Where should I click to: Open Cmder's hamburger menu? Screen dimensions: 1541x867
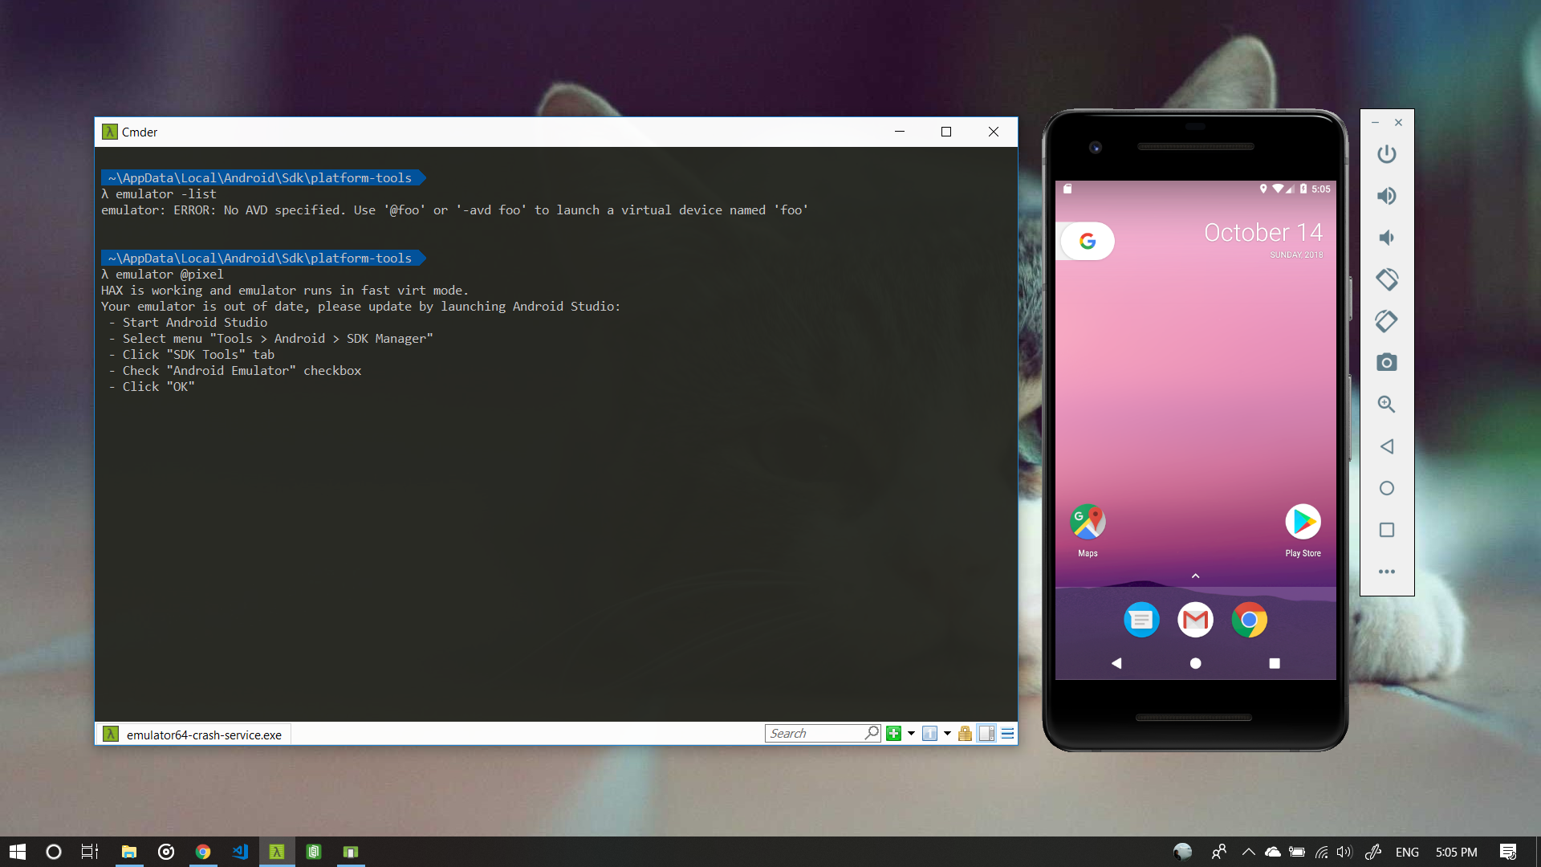coord(1007,733)
